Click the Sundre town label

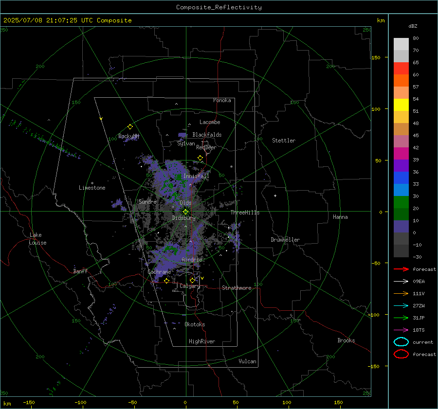click(x=147, y=202)
